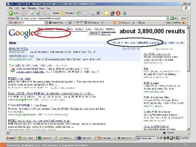Image resolution: width=196 pixels, height=147 pixels.
Task: Open the Forward button history dropdown
Action: point(28,13)
